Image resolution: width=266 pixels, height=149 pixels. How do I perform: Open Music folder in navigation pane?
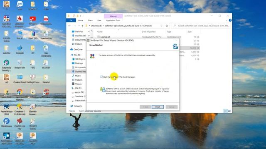tap(78, 76)
